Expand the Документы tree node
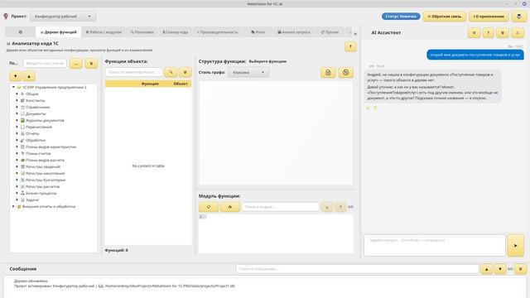The width and height of the screenshot is (530, 298). point(17,113)
